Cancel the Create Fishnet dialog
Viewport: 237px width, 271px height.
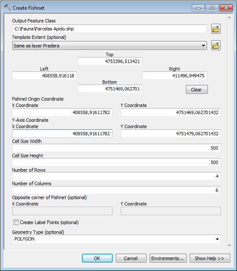tap(131, 258)
